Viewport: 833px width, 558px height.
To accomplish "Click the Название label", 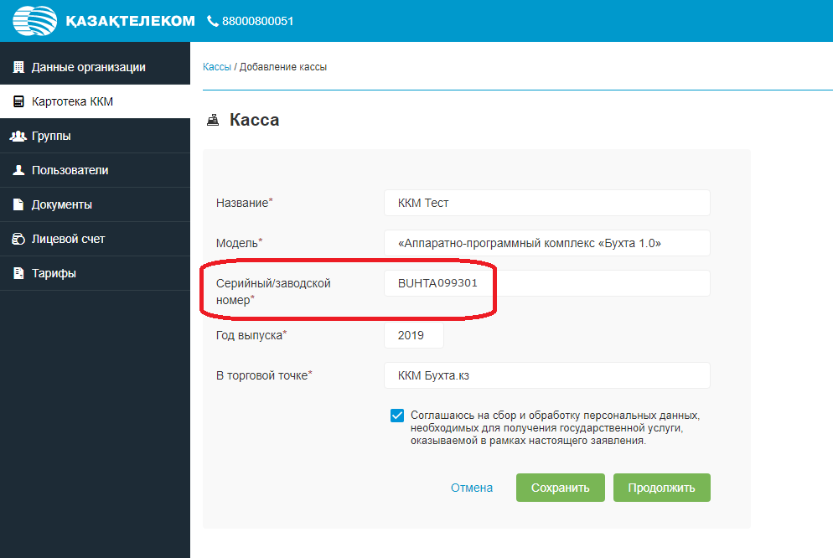I will (245, 203).
